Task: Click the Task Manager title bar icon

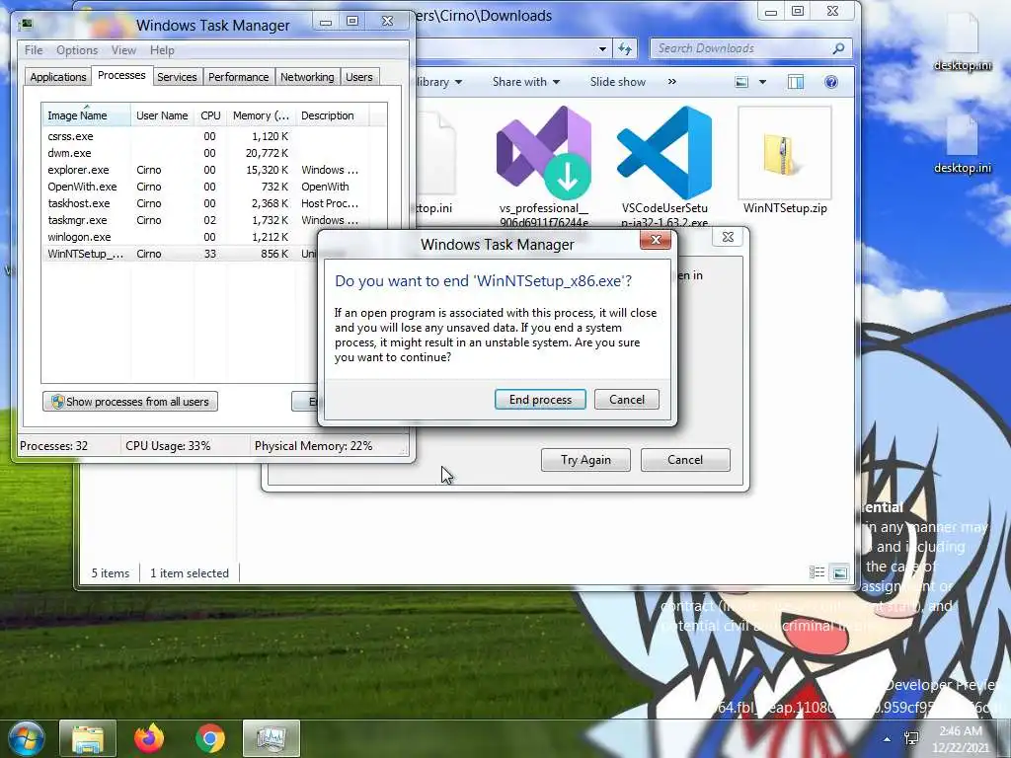Action: 27,25
